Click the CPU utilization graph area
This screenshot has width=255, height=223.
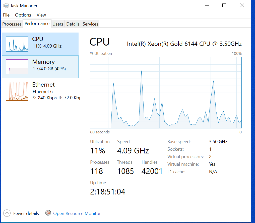click(x=166, y=93)
